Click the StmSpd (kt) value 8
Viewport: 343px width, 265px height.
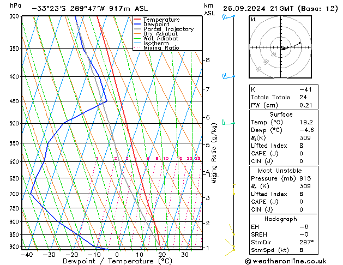point(301,250)
